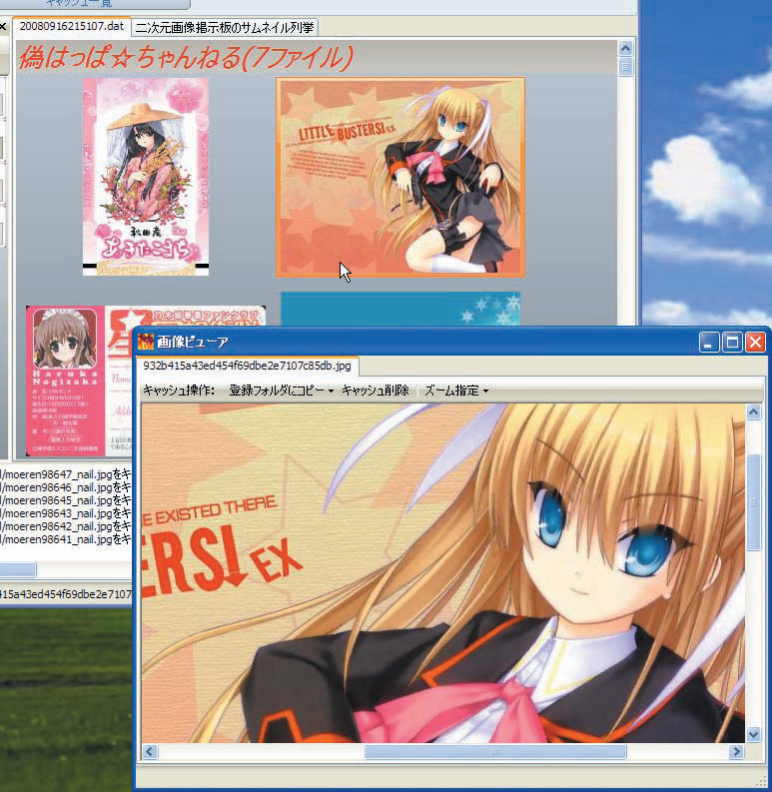The height and width of the screenshot is (792, 772).
Task: Click the 偽はっぱ☆ちゃんねる(7ファイル) heading
Action: [x=186, y=57]
